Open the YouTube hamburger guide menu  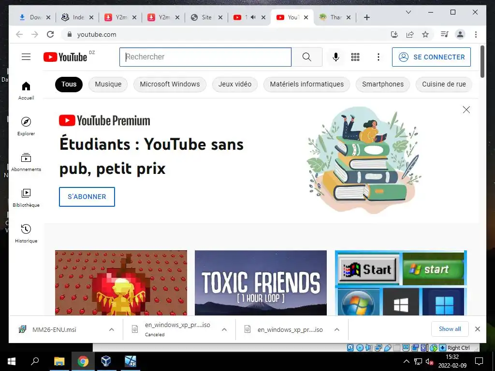[26, 57]
